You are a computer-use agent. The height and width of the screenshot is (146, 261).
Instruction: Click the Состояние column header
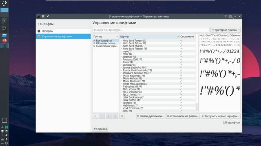click(188, 36)
